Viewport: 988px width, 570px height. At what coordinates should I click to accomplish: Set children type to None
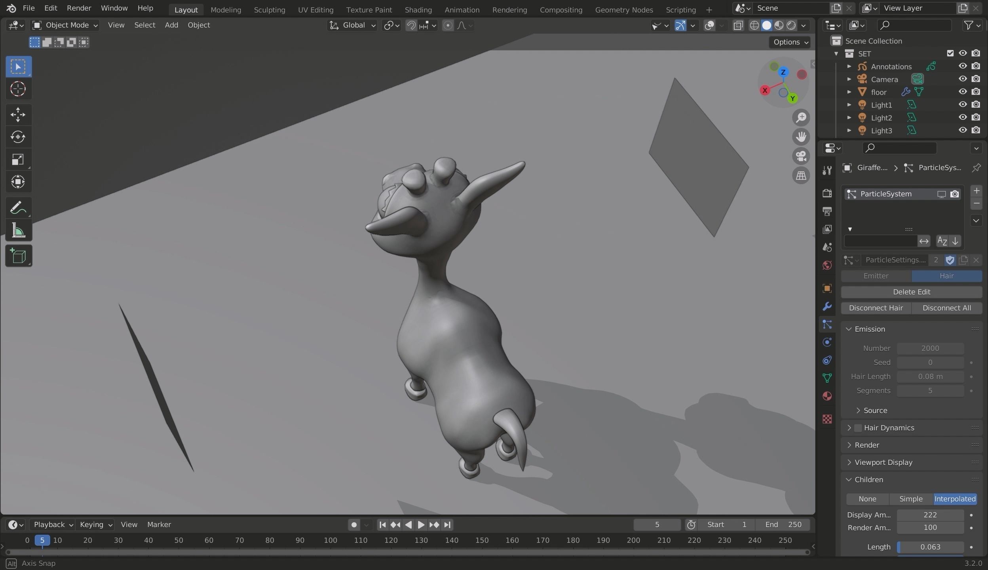click(867, 499)
